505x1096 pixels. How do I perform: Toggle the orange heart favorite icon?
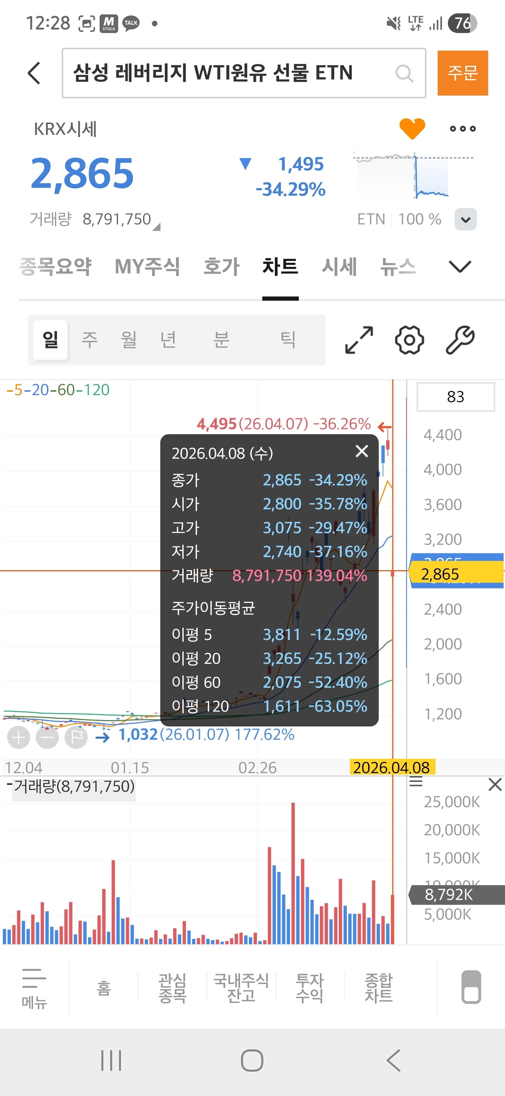412,128
